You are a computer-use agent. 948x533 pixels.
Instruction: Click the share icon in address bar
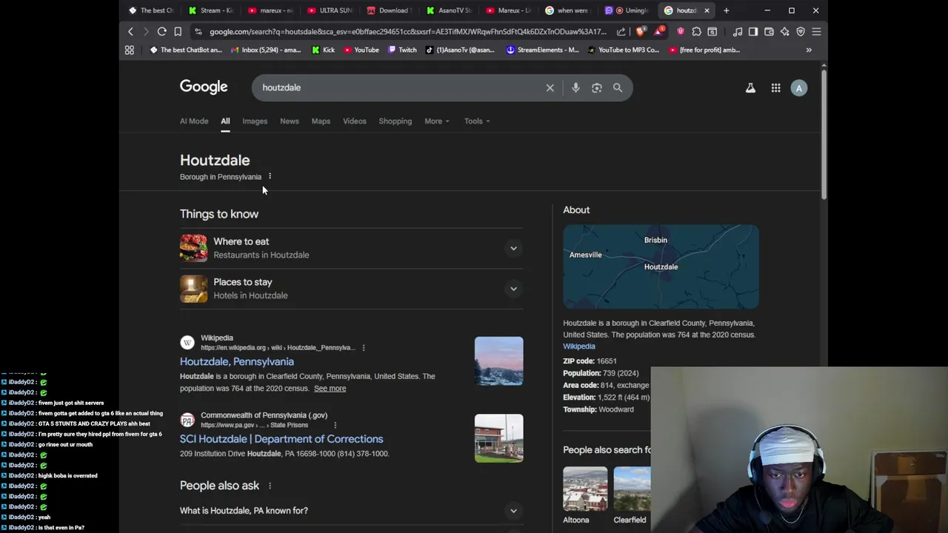tap(621, 32)
